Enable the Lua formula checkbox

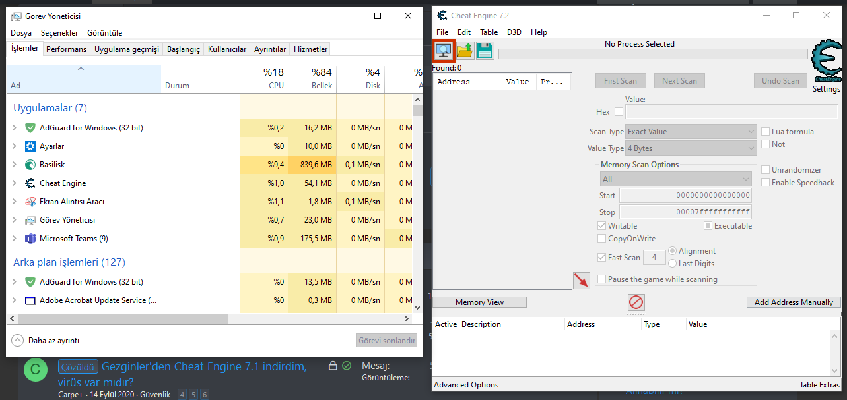pos(766,132)
